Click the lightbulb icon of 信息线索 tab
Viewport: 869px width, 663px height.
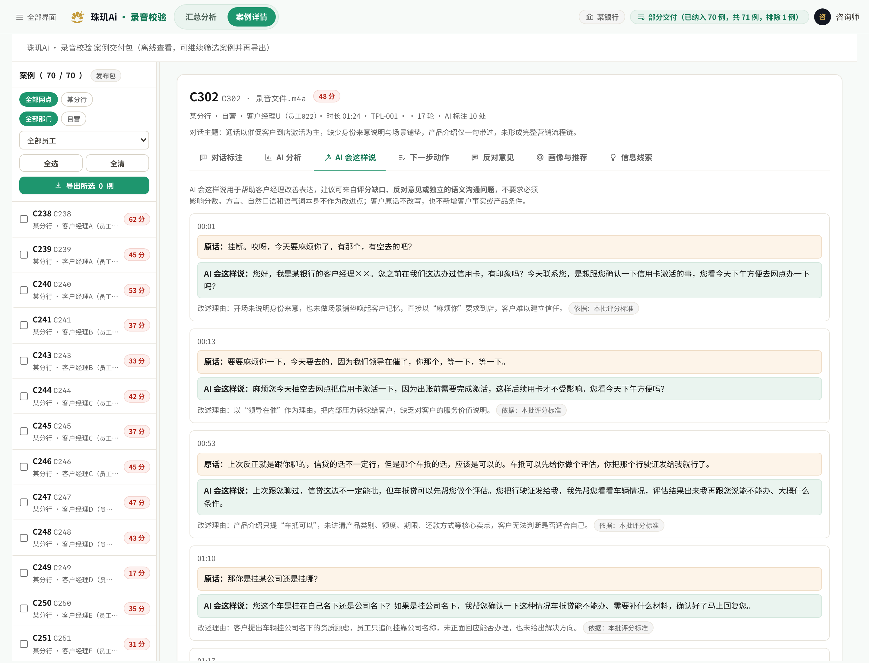pos(613,157)
